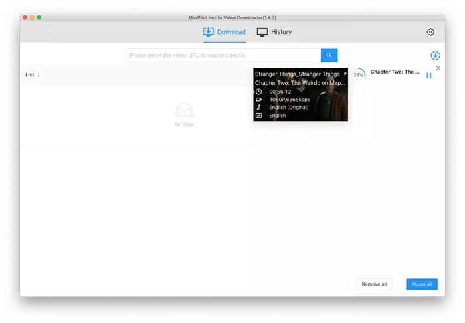The image size is (465, 323).
Task: Click the circular download queue icon
Action: 435,56
